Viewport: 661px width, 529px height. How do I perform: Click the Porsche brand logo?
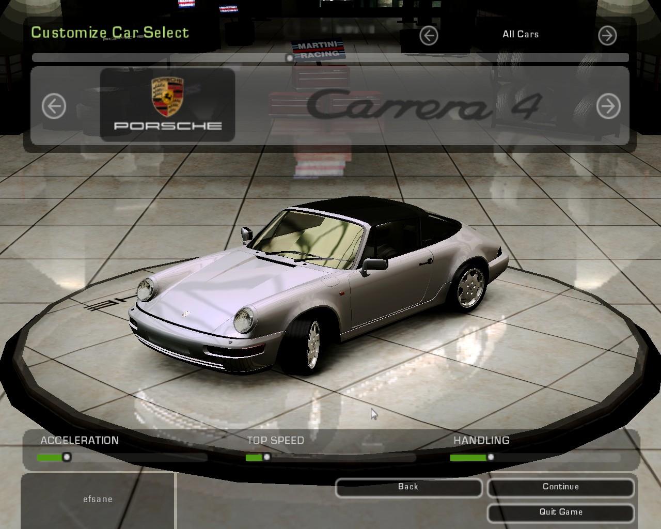167,105
